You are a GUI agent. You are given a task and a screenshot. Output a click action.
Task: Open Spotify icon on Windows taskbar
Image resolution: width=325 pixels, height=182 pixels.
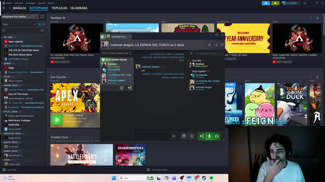211,178
